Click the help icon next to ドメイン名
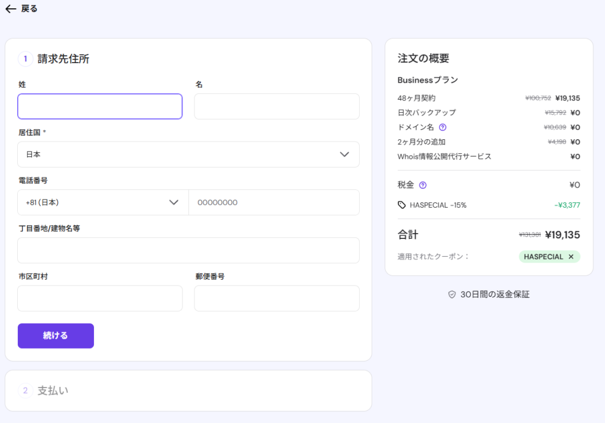This screenshot has width=605, height=423. point(443,127)
